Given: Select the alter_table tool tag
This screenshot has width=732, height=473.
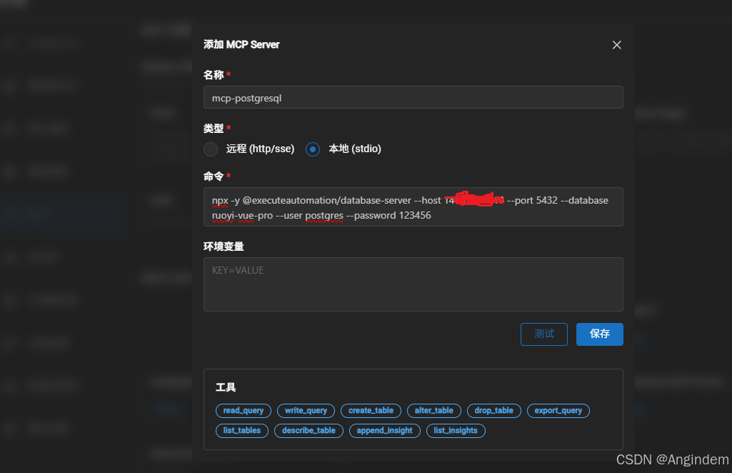Looking at the screenshot, I should click(433, 410).
